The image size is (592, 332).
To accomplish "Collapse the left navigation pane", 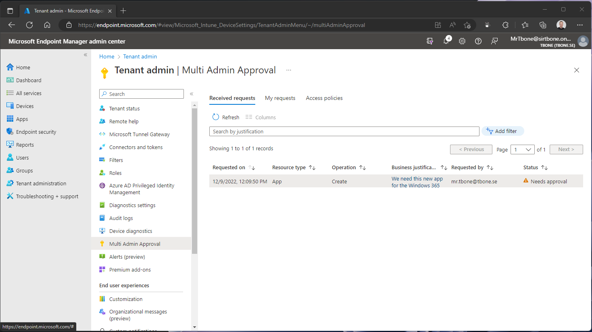I will tap(85, 55).
